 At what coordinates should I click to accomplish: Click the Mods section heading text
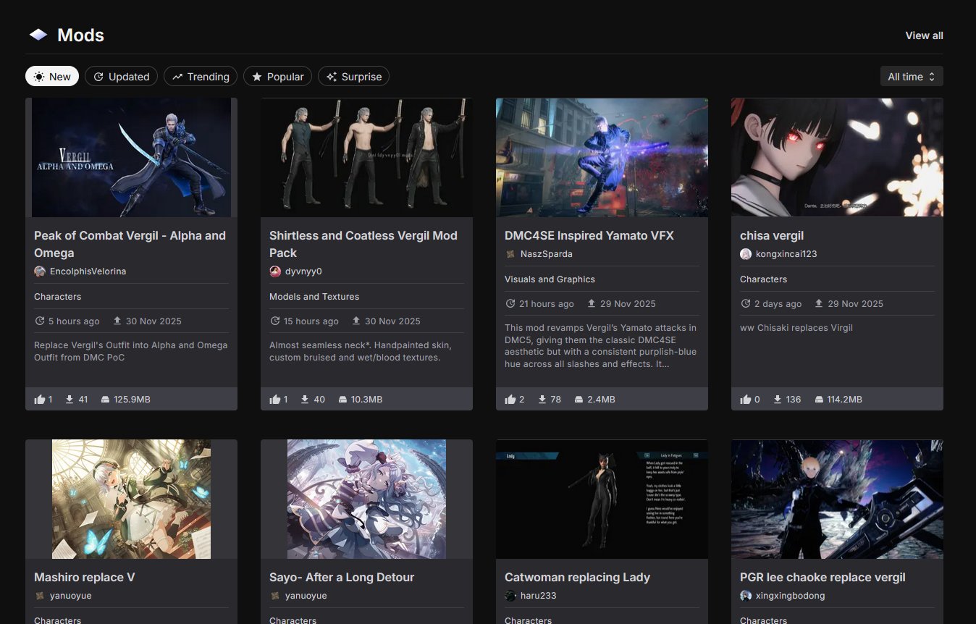pos(80,35)
